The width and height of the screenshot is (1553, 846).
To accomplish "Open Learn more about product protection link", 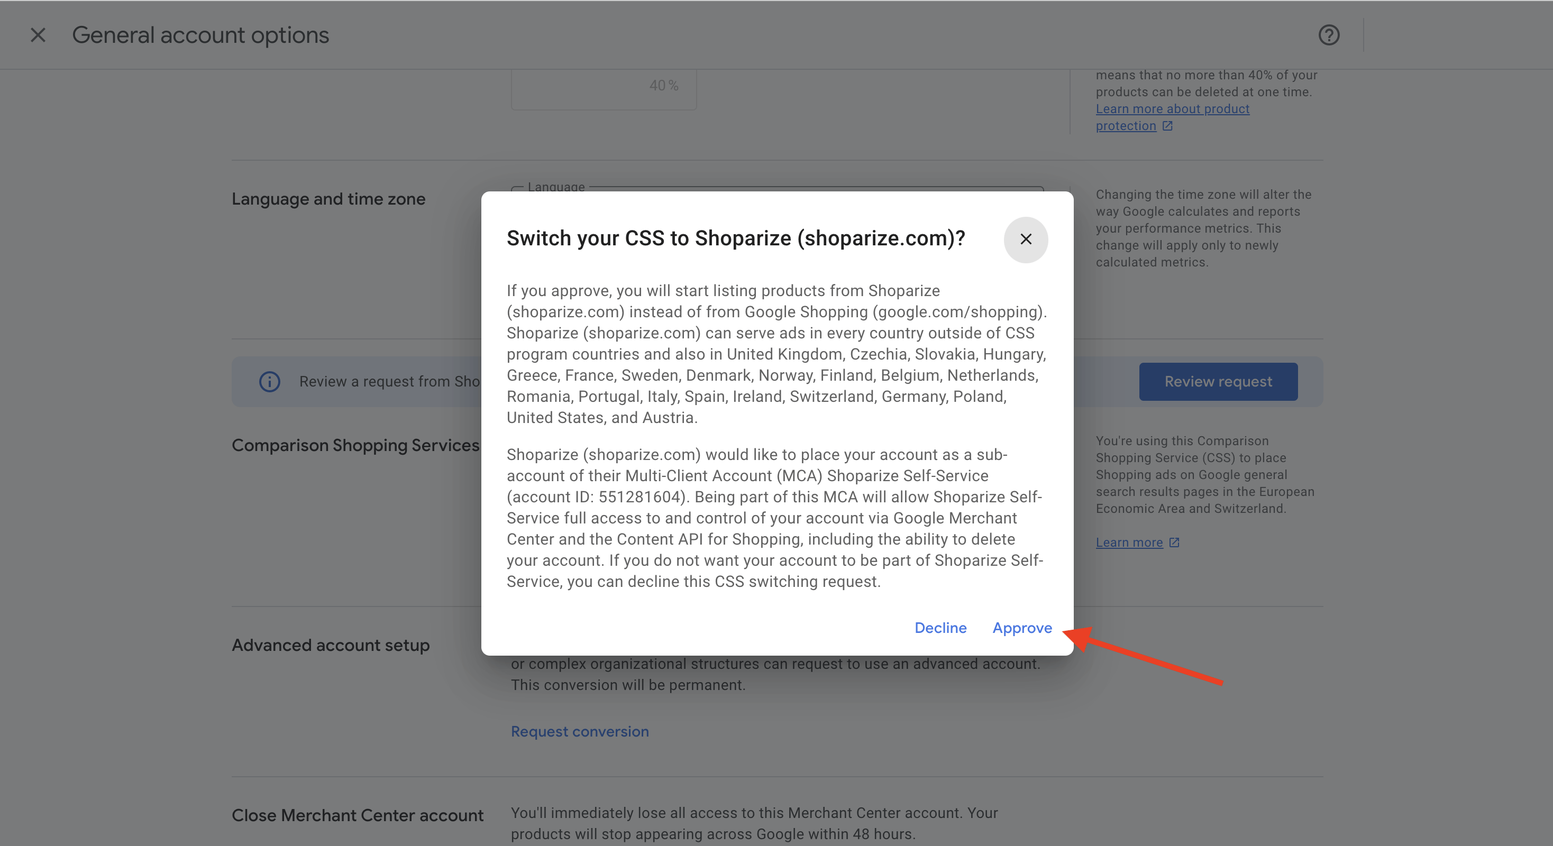I will point(1172,109).
